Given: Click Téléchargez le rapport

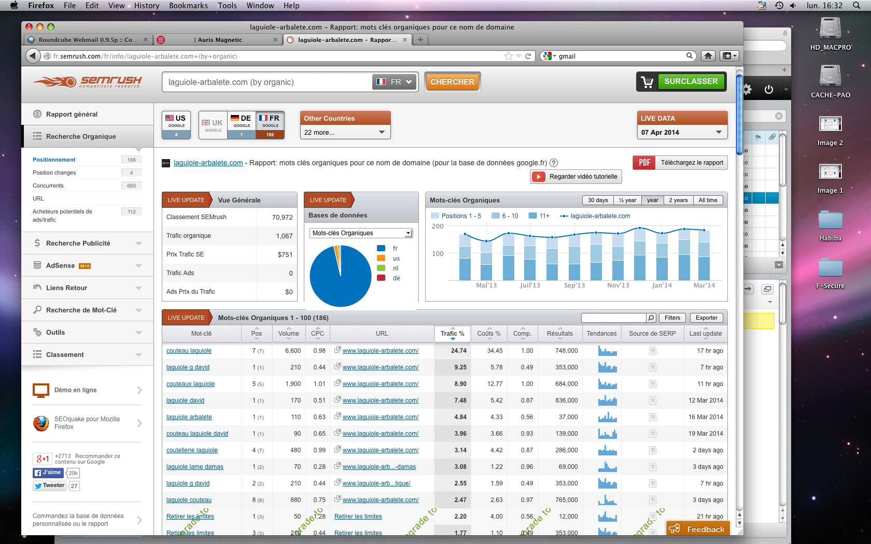Looking at the screenshot, I should (692, 163).
